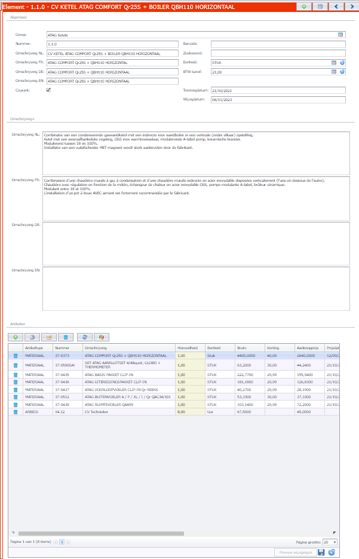Add new article with green plus in Artikelen toolbar

16,337
